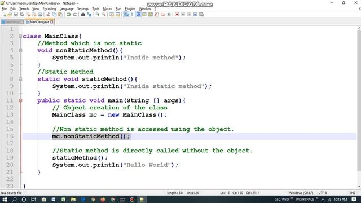Click the vertical scrollbar down arrow

pos(359,187)
